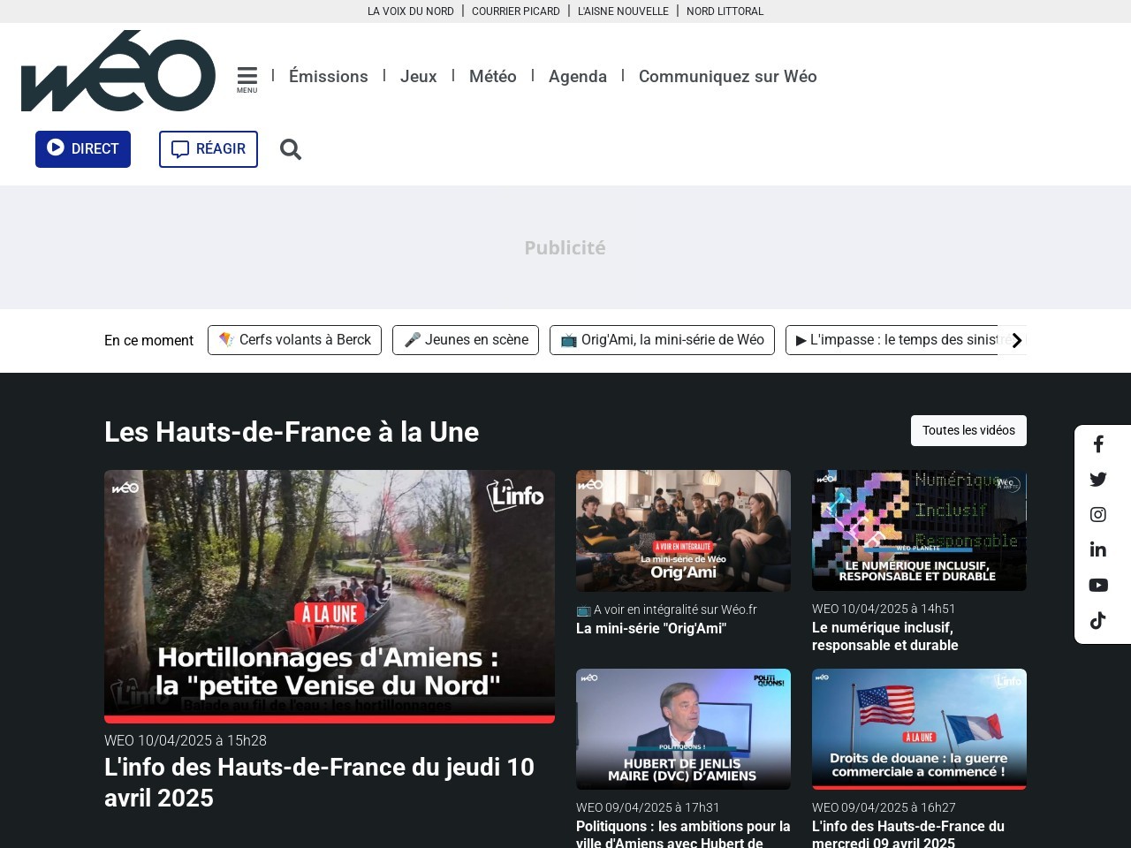Open Orig'Ami mini-série video thumbnail
Image resolution: width=1131 pixels, height=848 pixels.
point(683,531)
